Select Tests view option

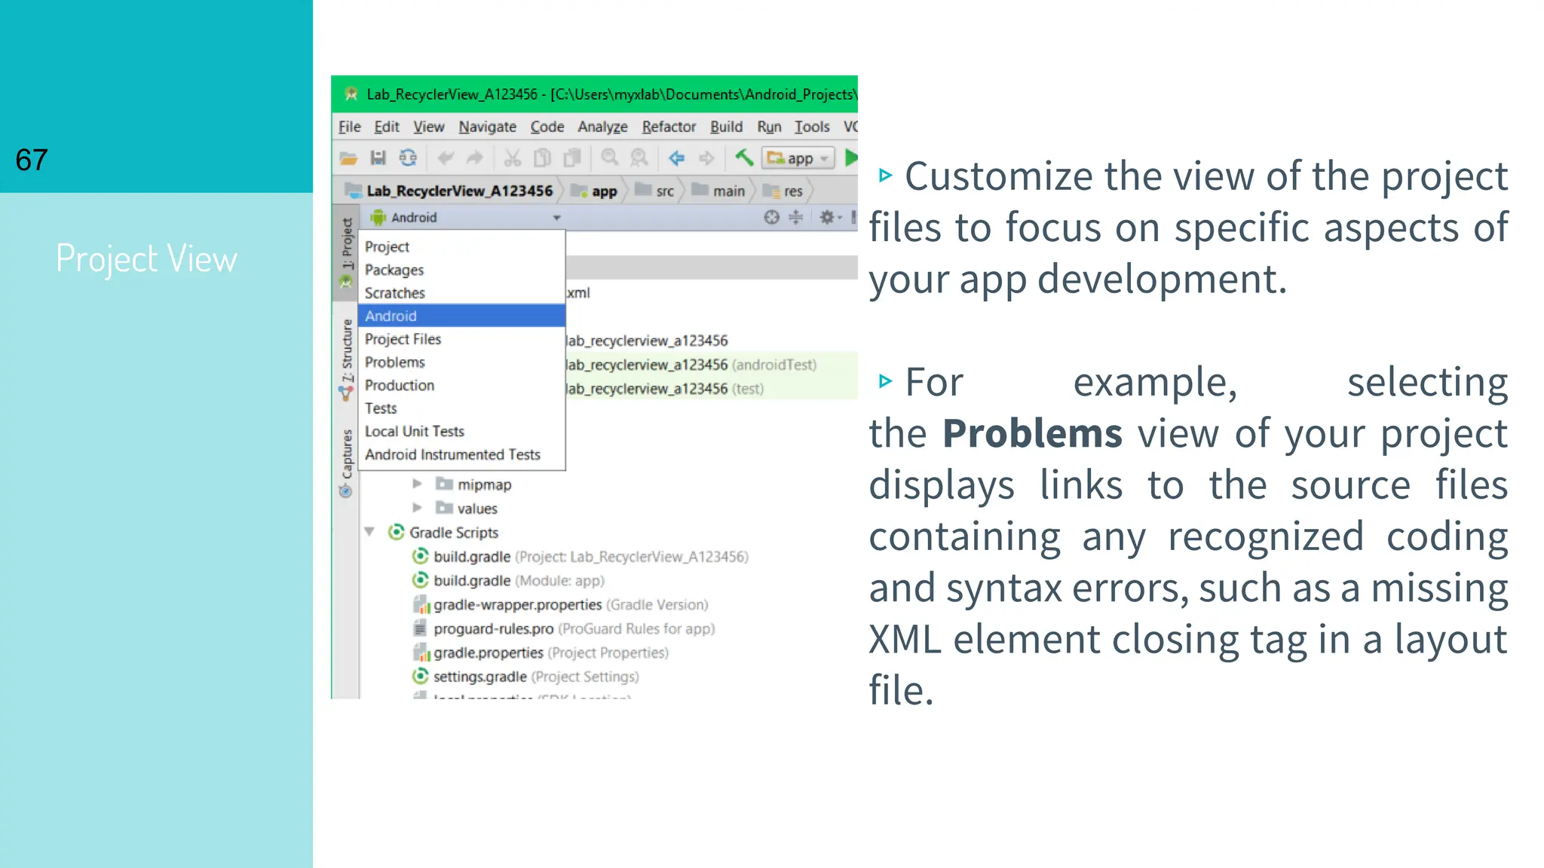click(461, 408)
